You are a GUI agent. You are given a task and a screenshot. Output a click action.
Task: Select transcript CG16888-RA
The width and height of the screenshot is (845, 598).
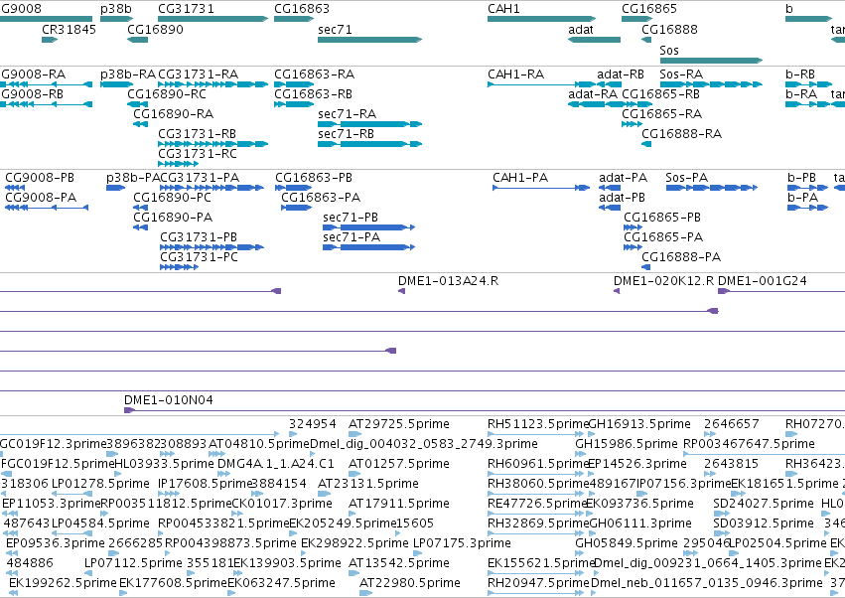(682, 134)
